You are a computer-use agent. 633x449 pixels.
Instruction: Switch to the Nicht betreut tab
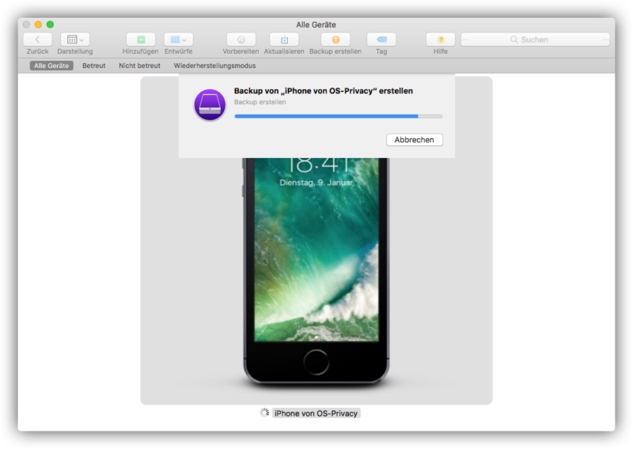click(x=140, y=66)
